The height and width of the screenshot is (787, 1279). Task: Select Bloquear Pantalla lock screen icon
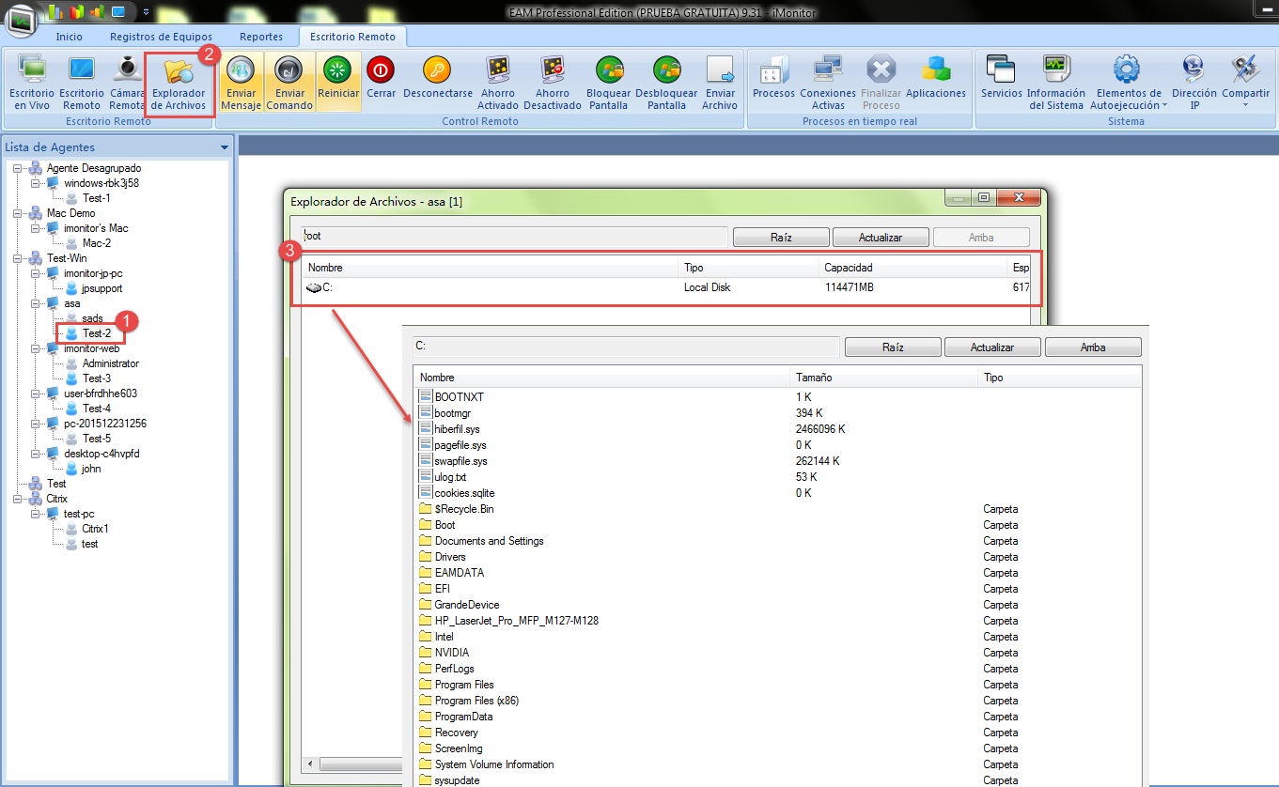608,82
